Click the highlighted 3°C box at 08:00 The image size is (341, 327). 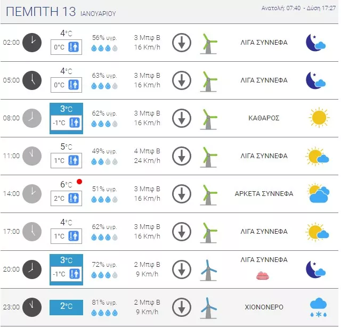tap(66, 118)
